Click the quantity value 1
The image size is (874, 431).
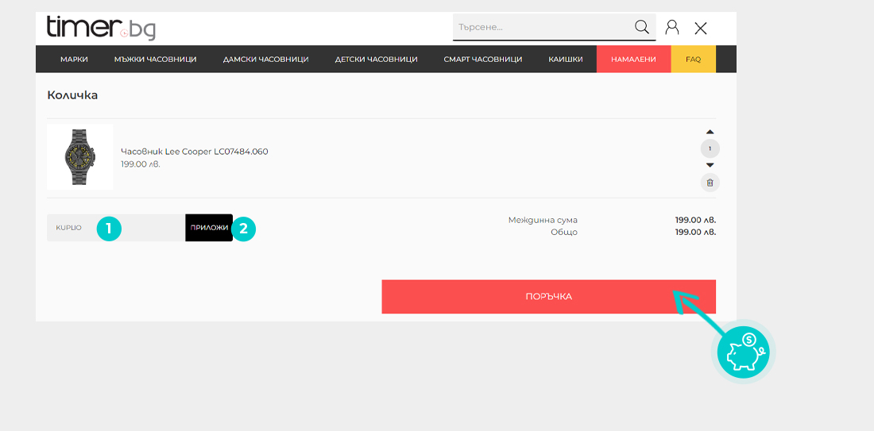click(710, 148)
